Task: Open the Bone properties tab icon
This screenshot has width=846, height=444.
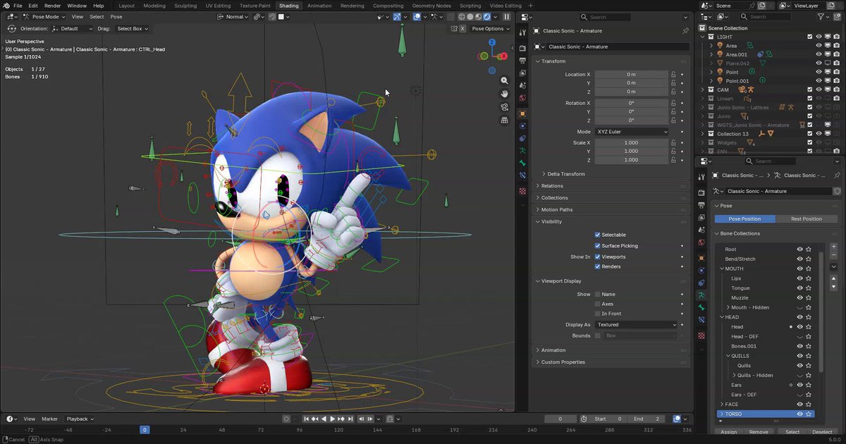Action: pyautogui.click(x=522, y=164)
